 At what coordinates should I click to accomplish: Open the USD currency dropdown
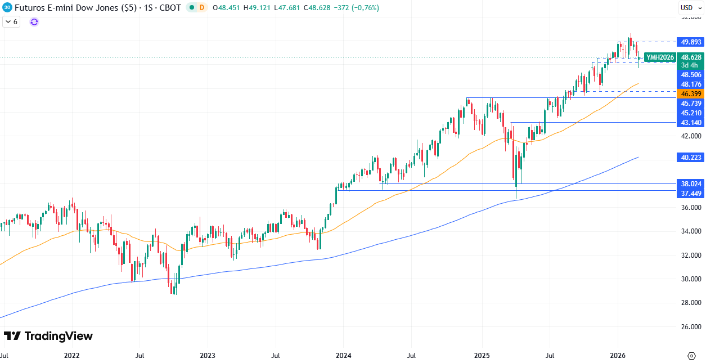[687, 7]
